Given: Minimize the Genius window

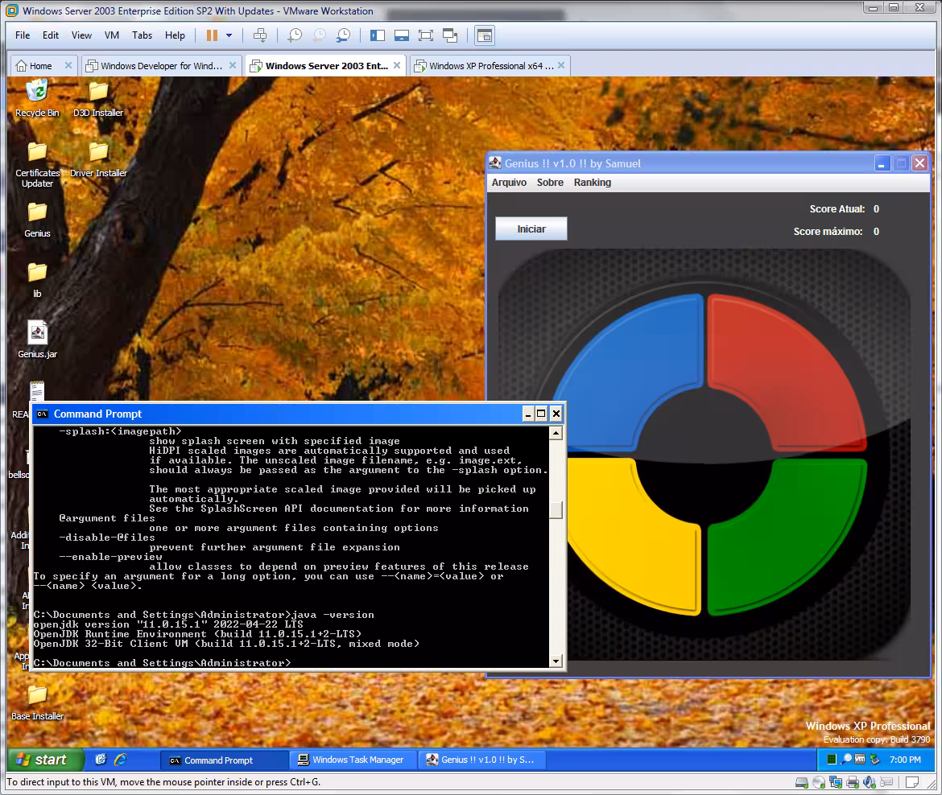Looking at the screenshot, I should tap(882, 163).
